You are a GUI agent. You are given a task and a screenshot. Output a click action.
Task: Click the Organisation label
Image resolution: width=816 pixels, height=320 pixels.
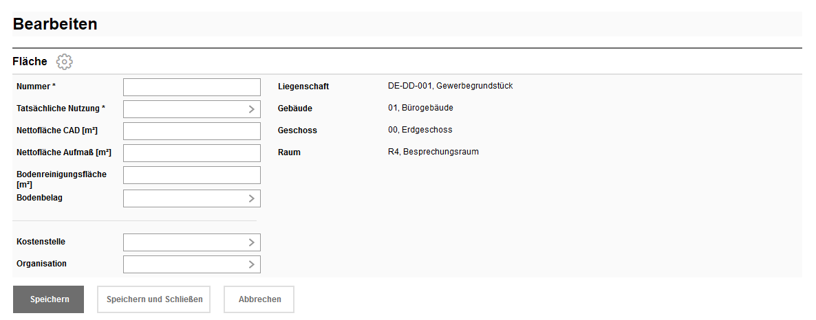(42, 264)
